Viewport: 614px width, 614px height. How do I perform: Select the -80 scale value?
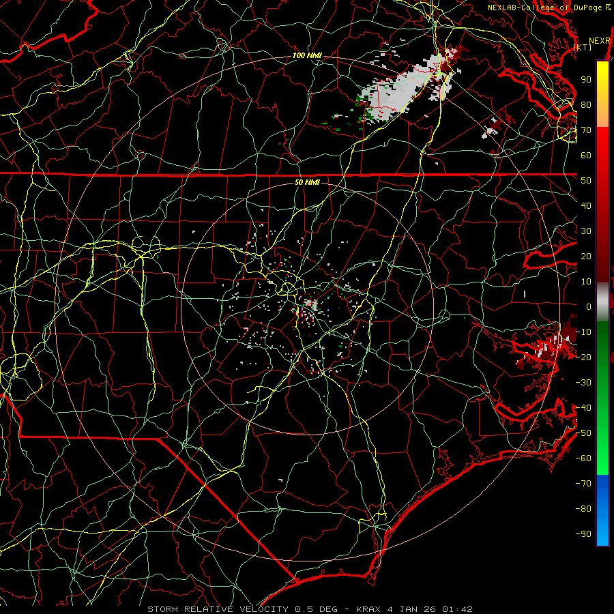(x=583, y=509)
